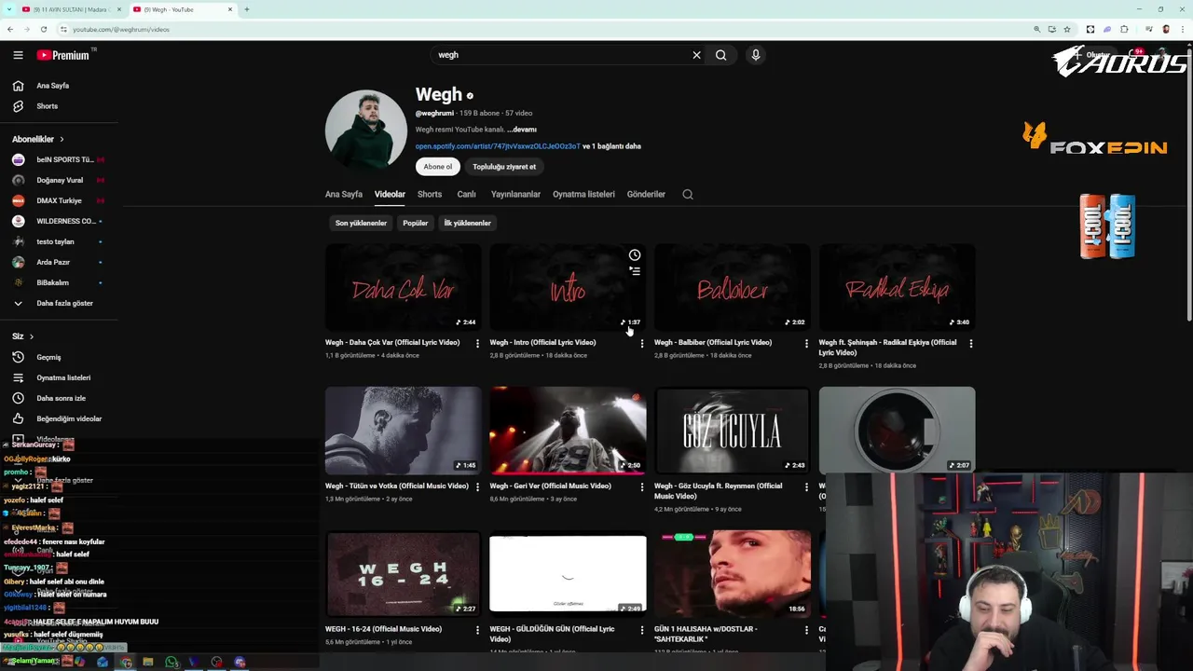This screenshot has width=1193, height=671.
Task: Open options for Balbiber lyric video
Action: pos(806,343)
